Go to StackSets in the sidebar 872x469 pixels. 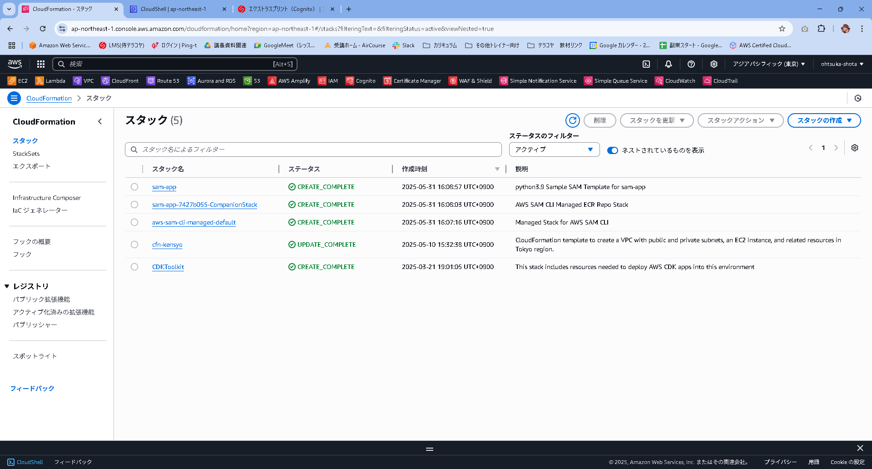coord(26,154)
